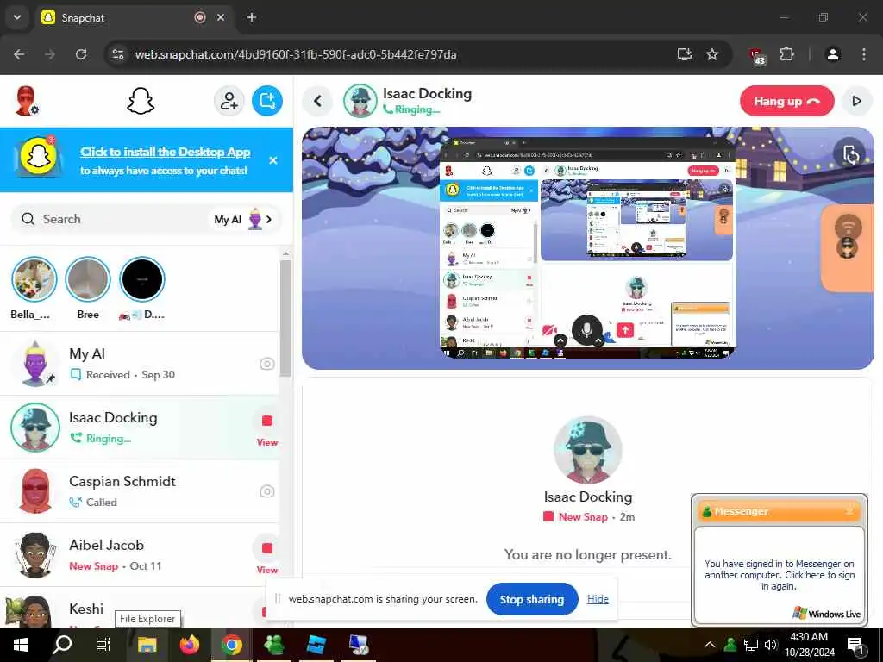Open Chrome profile icon
Viewport: 883px width, 662px height.
(x=833, y=54)
